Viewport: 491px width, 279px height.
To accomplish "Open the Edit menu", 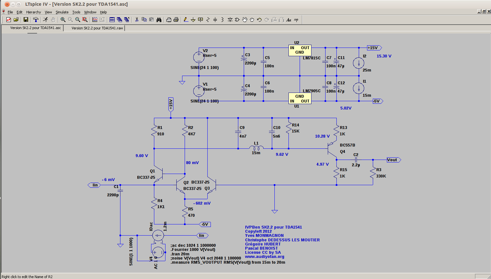I will 19,12.
